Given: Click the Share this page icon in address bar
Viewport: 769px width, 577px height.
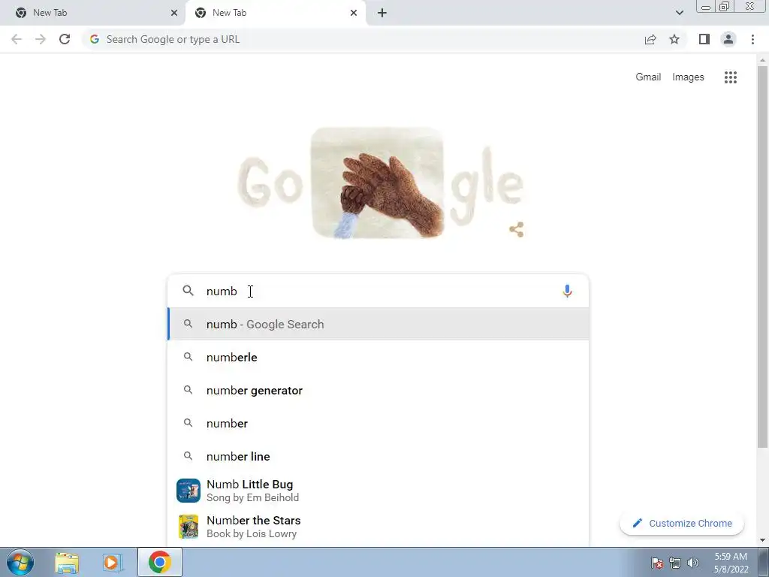Looking at the screenshot, I should point(650,39).
